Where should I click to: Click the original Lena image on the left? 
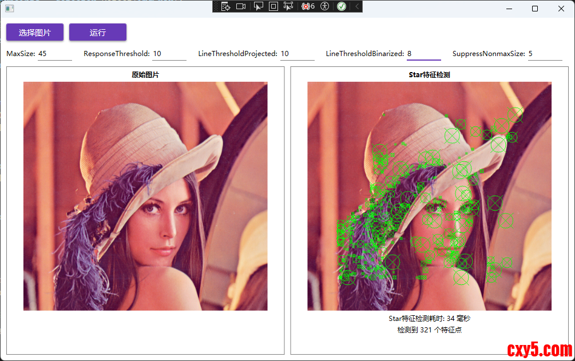[x=145, y=196]
